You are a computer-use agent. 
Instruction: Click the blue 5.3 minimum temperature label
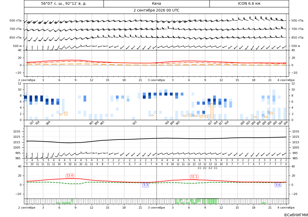tap(145, 185)
